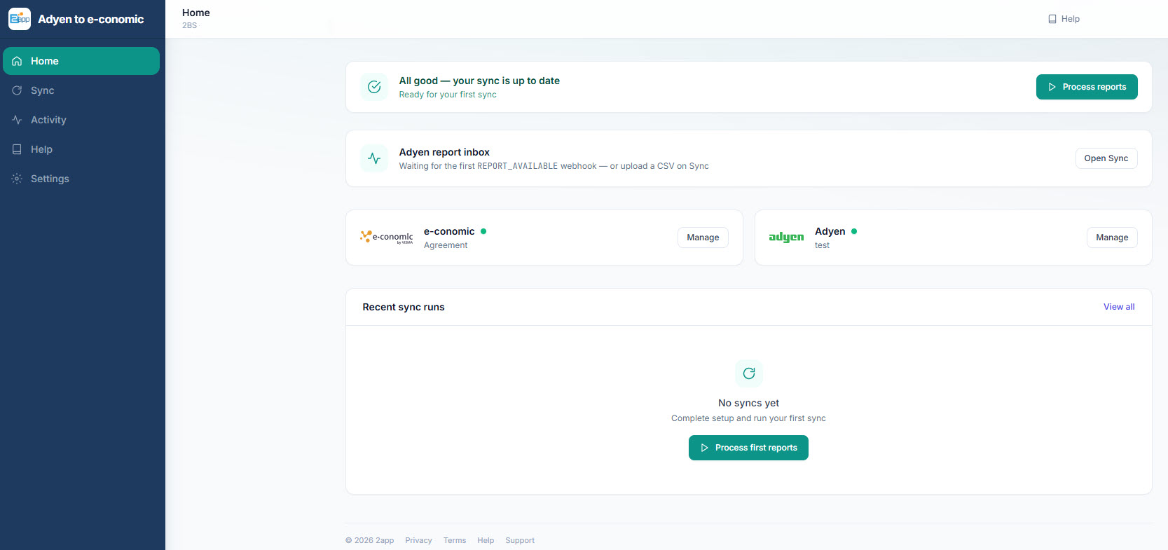Click the Adyen report inbox pulse icon
The height and width of the screenshot is (550, 1168).
click(374, 158)
